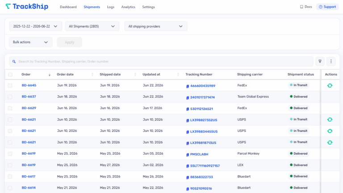343x193 pixels.
Task: Open the All shipping providers dropdown
Action: click(156, 26)
